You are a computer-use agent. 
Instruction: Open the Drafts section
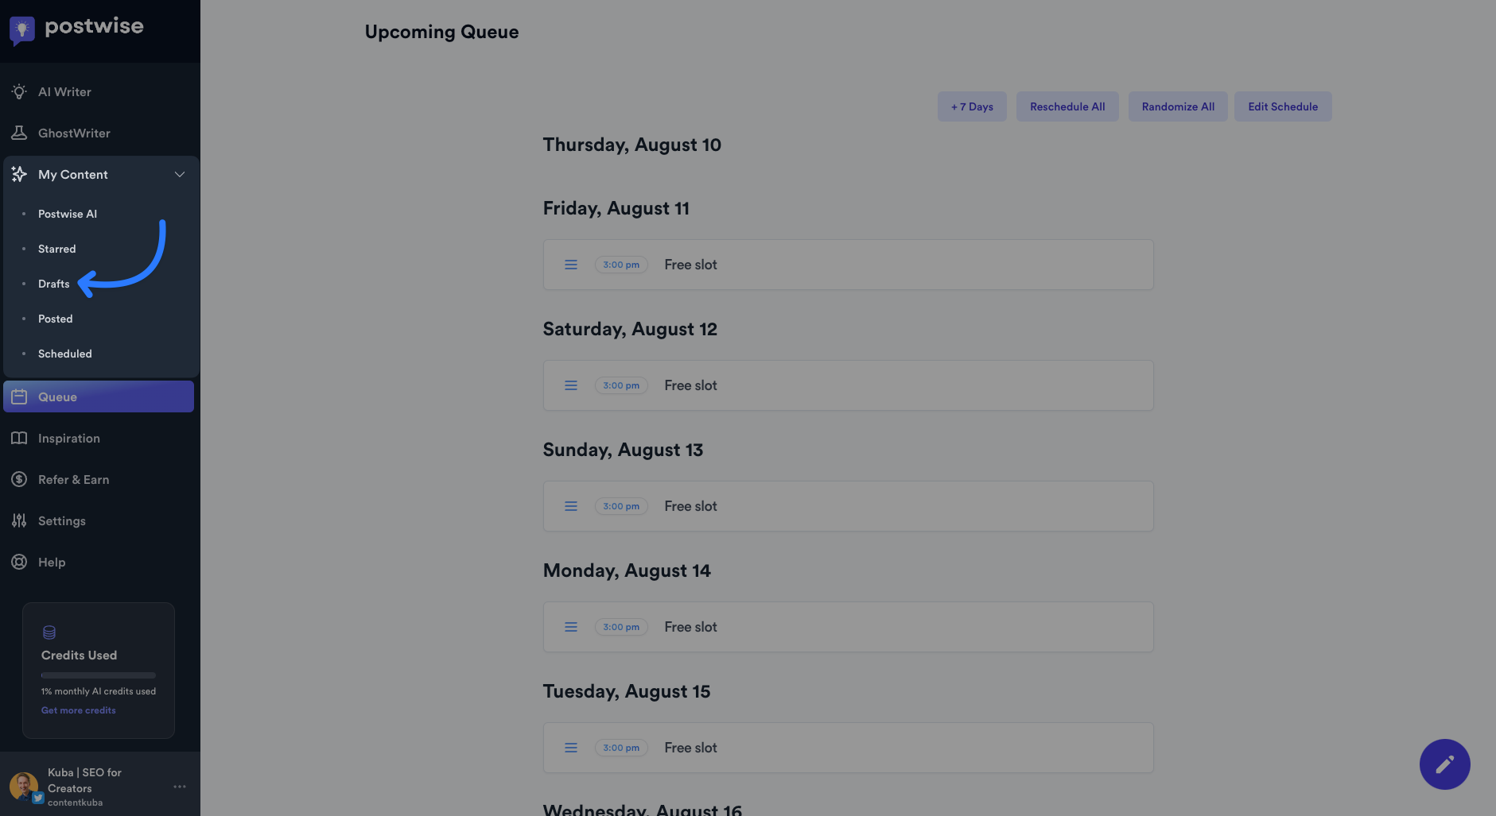point(54,284)
